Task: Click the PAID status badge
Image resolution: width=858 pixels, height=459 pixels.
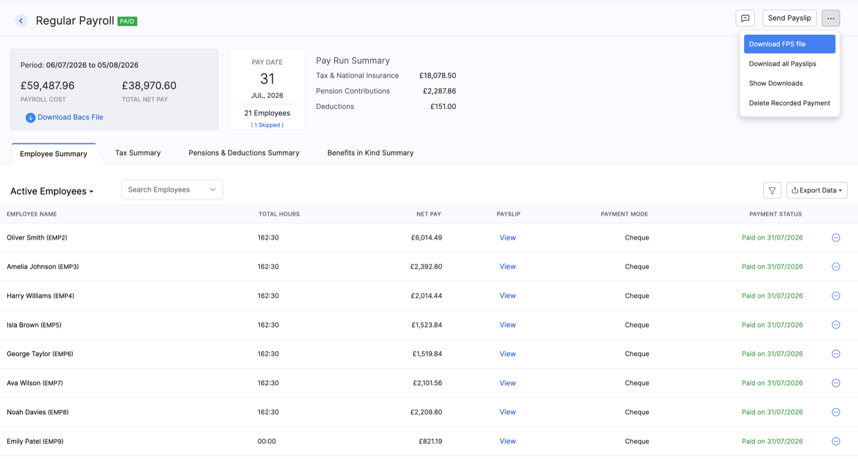Action: [x=127, y=21]
